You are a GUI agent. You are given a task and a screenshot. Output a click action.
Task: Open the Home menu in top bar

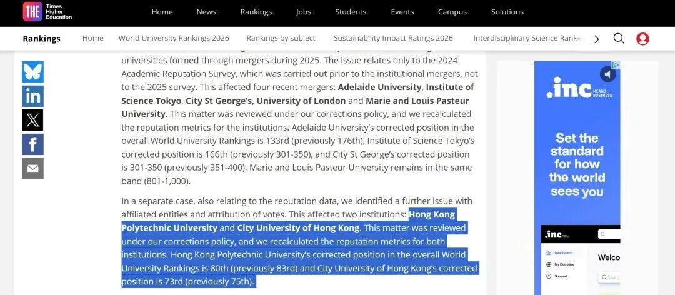pos(162,12)
